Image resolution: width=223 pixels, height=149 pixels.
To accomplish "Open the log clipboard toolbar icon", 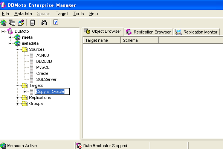I will tap(32, 23).
